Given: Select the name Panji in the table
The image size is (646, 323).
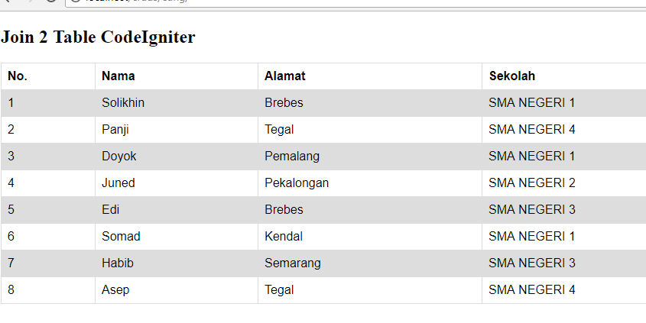Looking at the screenshot, I should pyautogui.click(x=115, y=130).
